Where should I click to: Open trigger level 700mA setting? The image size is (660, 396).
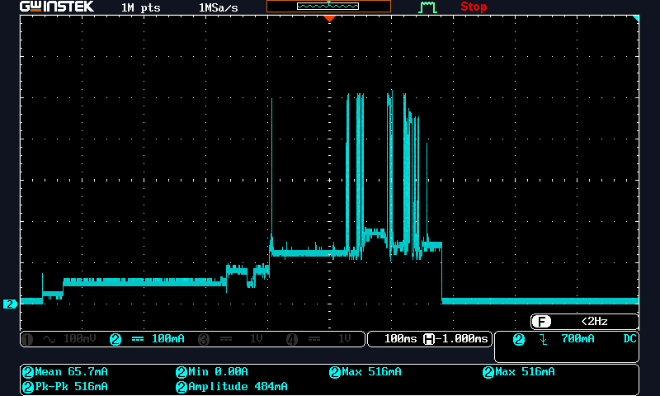[x=577, y=339]
